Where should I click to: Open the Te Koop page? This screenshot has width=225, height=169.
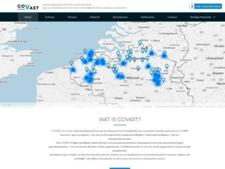(49, 17)
